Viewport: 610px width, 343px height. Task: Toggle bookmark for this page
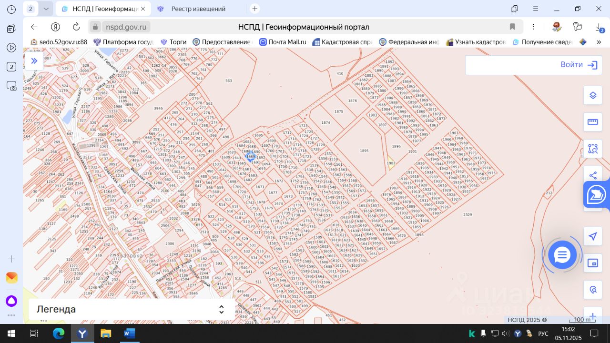(512, 27)
